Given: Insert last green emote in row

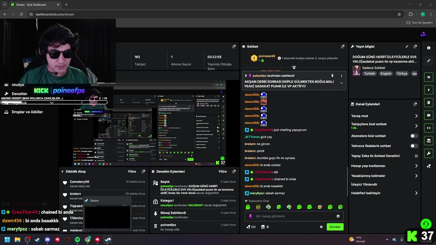Looking at the screenshot, I should pyautogui.click(x=340, y=207).
